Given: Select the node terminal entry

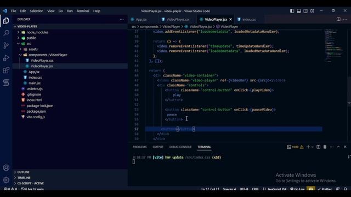Looking at the screenshot, I should (295, 147).
